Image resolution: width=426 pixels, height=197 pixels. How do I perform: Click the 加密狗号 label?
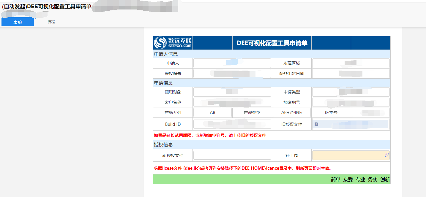coord(292,102)
